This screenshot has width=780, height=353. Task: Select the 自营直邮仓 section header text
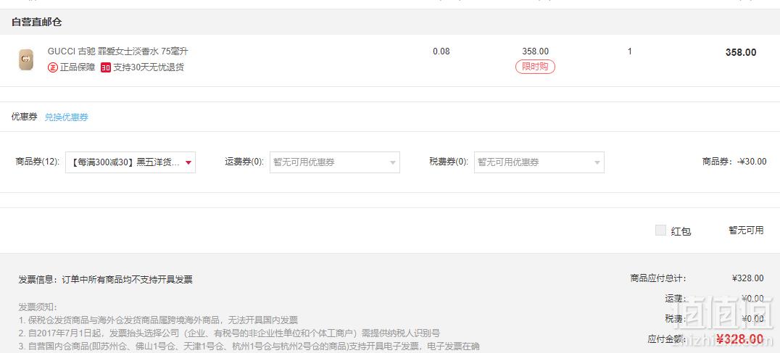[x=36, y=22]
